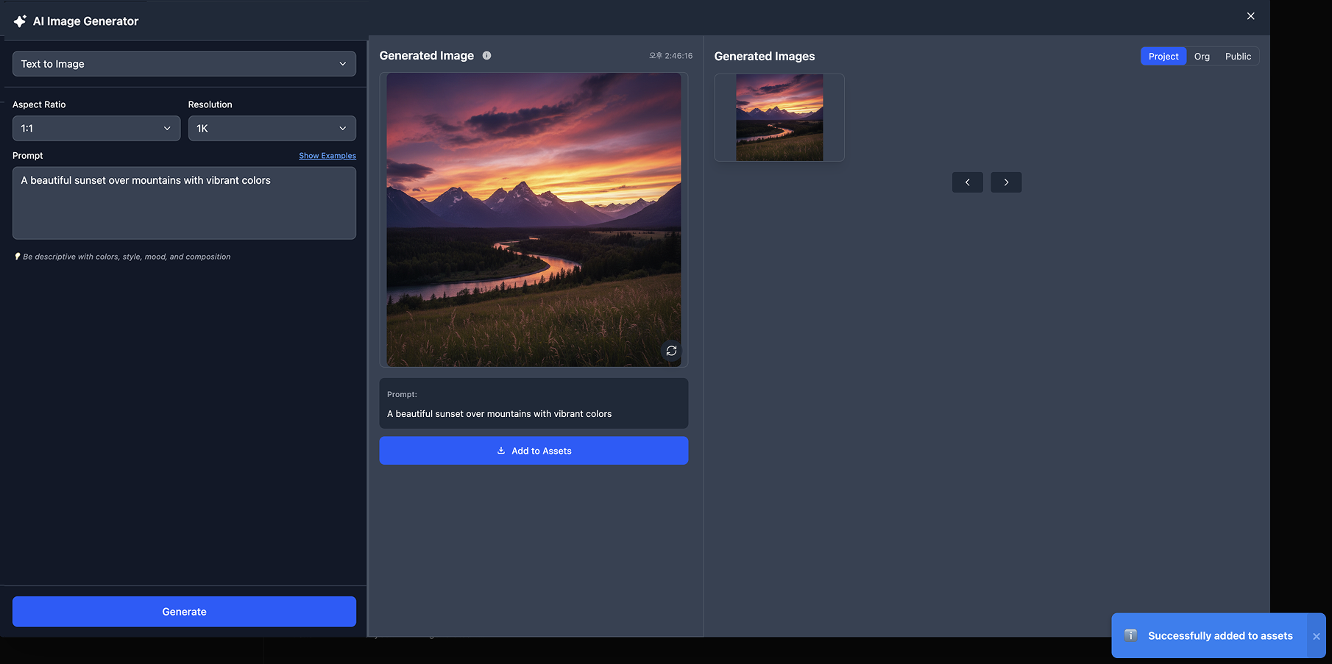This screenshot has width=1332, height=664.
Task: Click the Add to Assets button
Action: [534, 451]
